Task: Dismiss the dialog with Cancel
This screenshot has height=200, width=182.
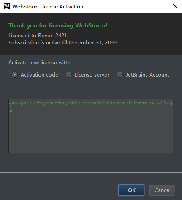Action: [162, 190]
